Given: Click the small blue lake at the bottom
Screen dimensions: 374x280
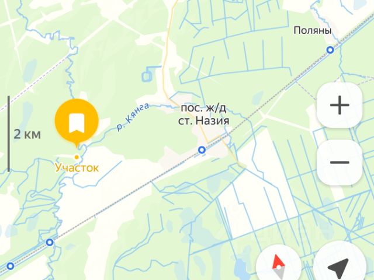Looking at the screenshot, I should pos(239,267).
